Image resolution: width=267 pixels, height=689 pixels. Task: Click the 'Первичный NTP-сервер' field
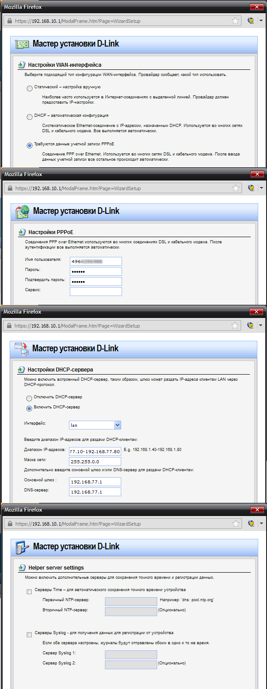[x=131, y=601]
